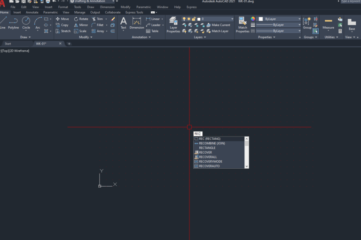Viewport: 361px width, 240px height.
Task: Select the Arc tool
Action: 38,23
